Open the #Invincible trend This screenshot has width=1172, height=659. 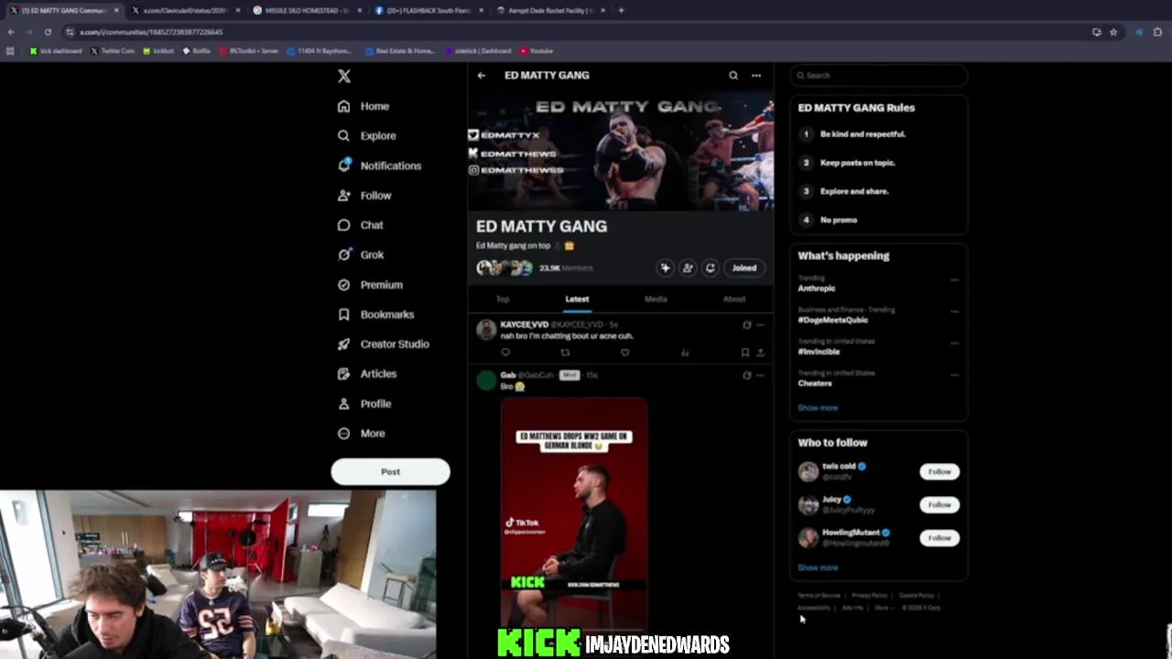[819, 351]
